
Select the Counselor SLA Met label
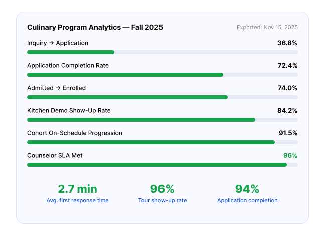(x=55, y=156)
